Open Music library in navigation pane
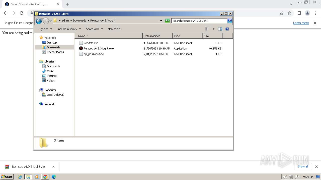 50,71
